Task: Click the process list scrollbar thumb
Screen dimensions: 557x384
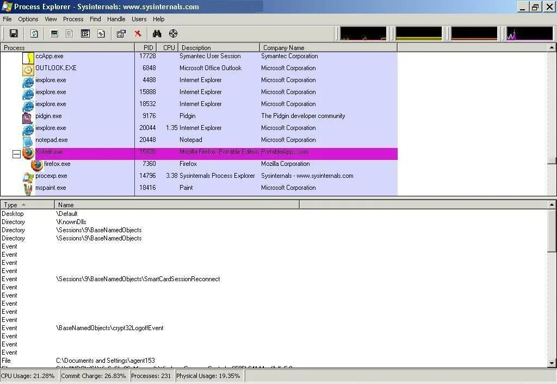Action: click(552, 161)
